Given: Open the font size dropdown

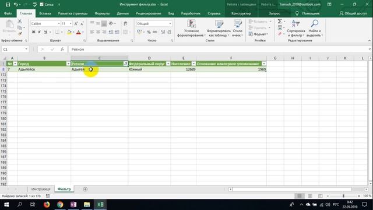Looking at the screenshot, I should click(71, 23).
